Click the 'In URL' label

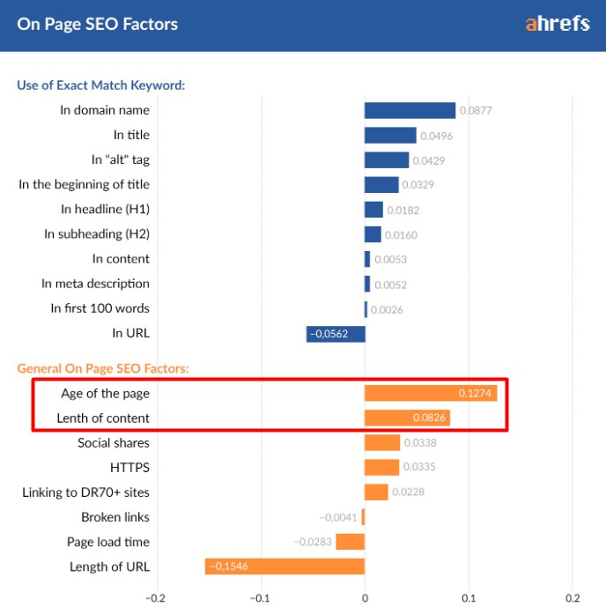point(131,333)
